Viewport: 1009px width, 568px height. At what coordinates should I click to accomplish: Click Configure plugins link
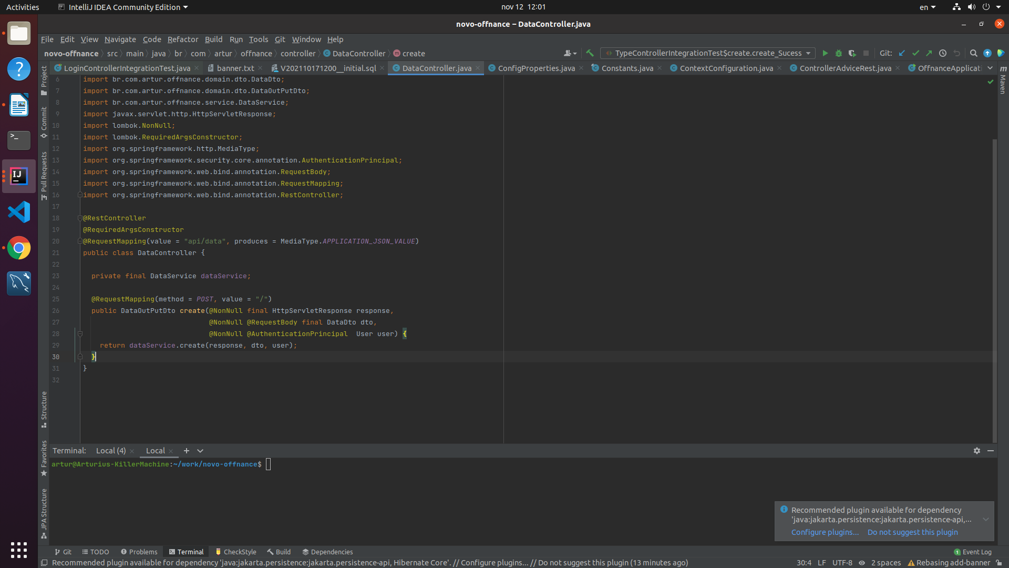825,532
